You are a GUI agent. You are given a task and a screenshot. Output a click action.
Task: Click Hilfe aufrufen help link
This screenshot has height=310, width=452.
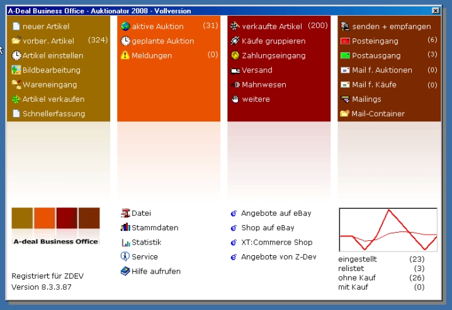tap(155, 271)
